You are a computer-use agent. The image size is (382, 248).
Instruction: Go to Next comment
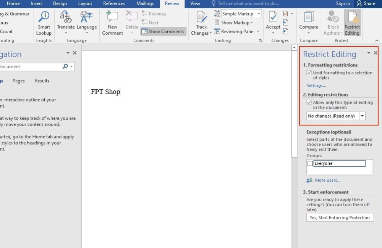(150, 23)
